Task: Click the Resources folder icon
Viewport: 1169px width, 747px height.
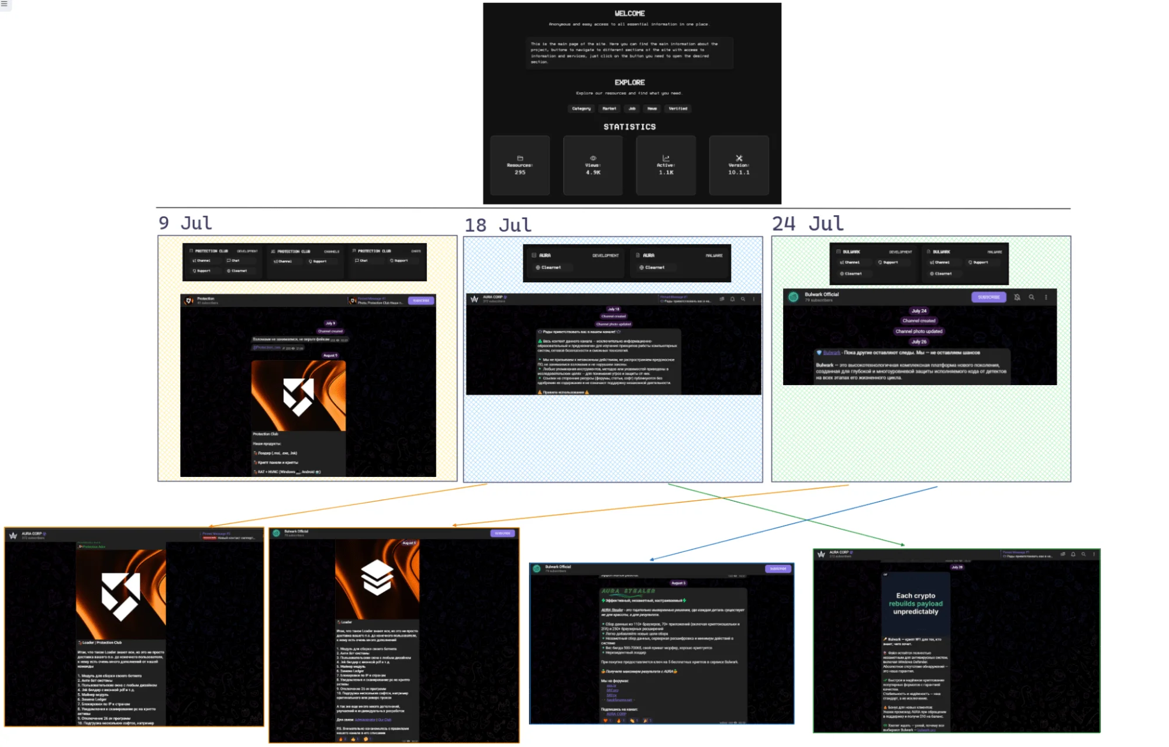Action: [x=520, y=158]
